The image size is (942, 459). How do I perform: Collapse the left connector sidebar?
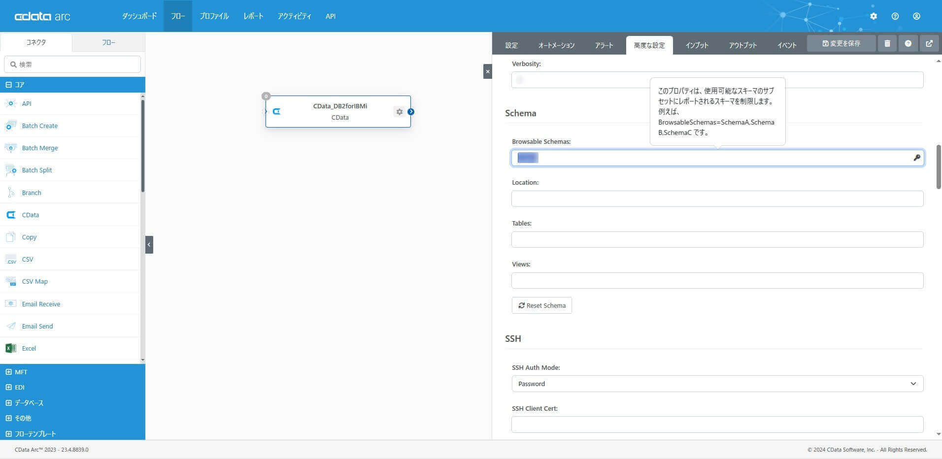149,245
